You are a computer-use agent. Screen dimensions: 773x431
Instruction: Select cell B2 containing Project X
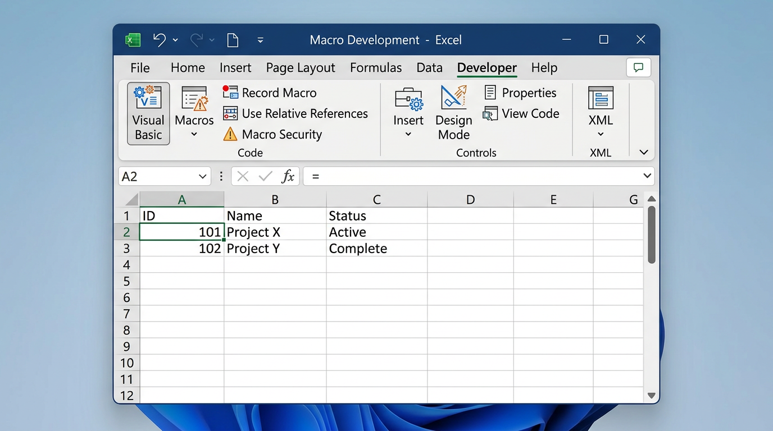coord(275,232)
